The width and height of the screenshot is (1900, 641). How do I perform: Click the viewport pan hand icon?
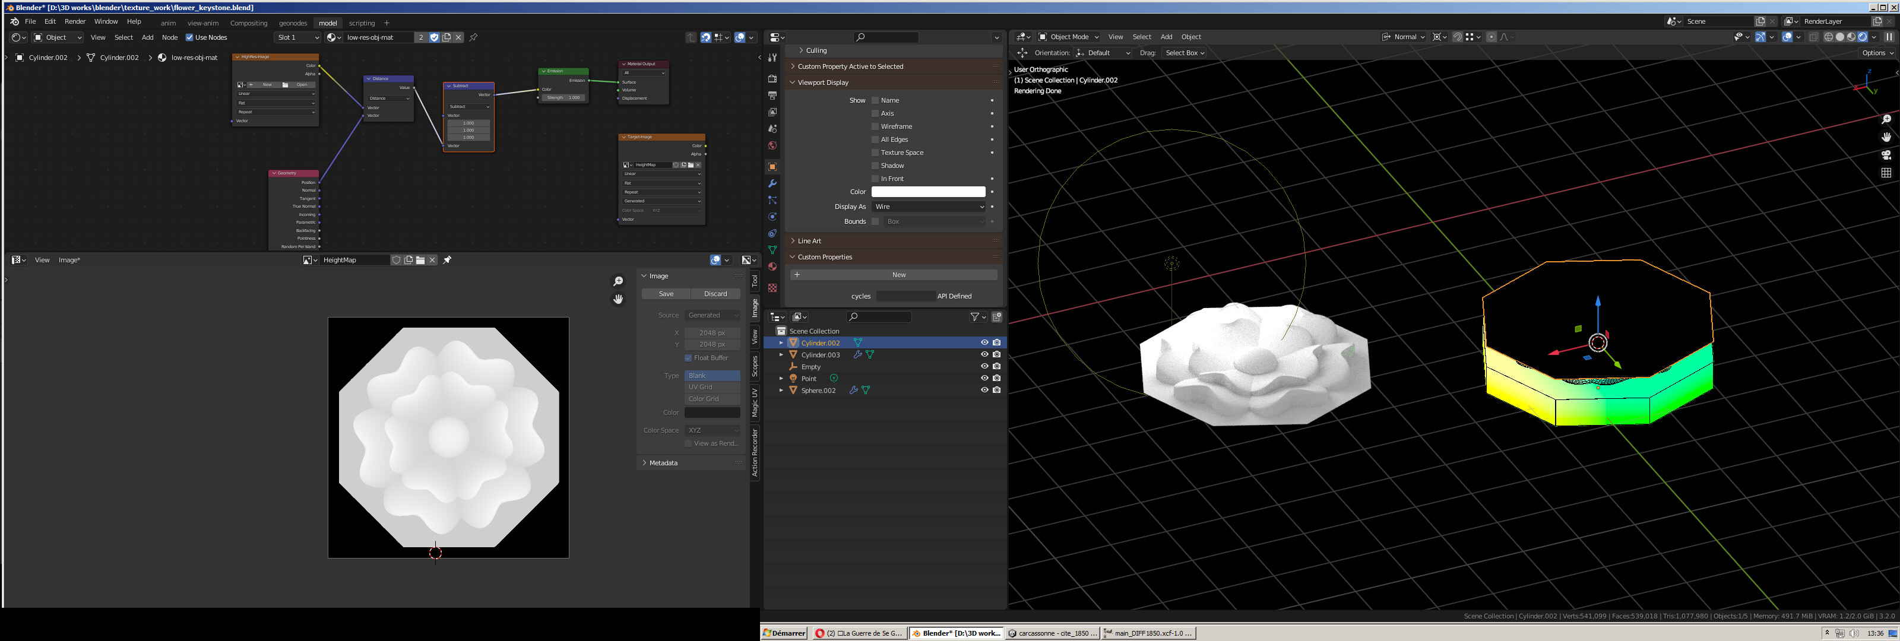pyautogui.click(x=1886, y=137)
